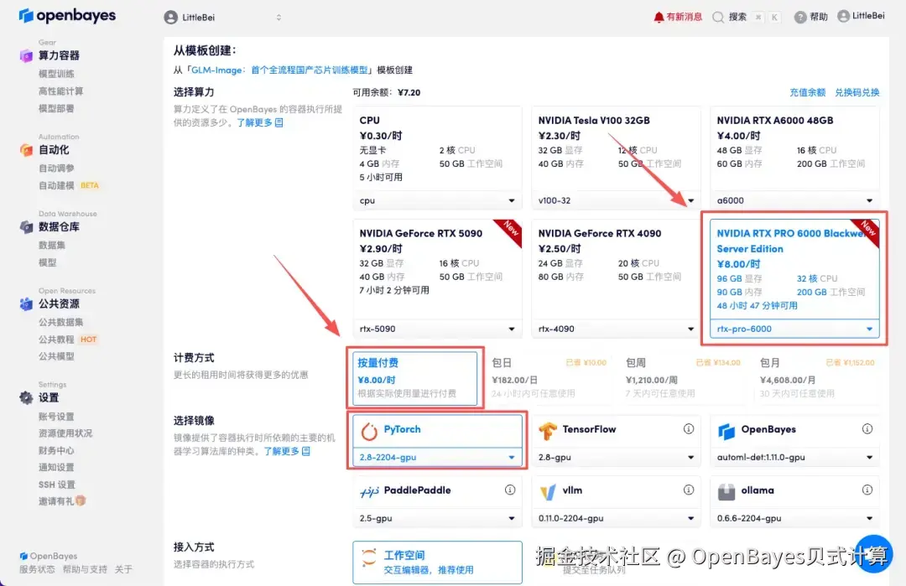Screen dimensions: 906x586
Task: Open the help question-mark icon
Action: (x=799, y=18)
